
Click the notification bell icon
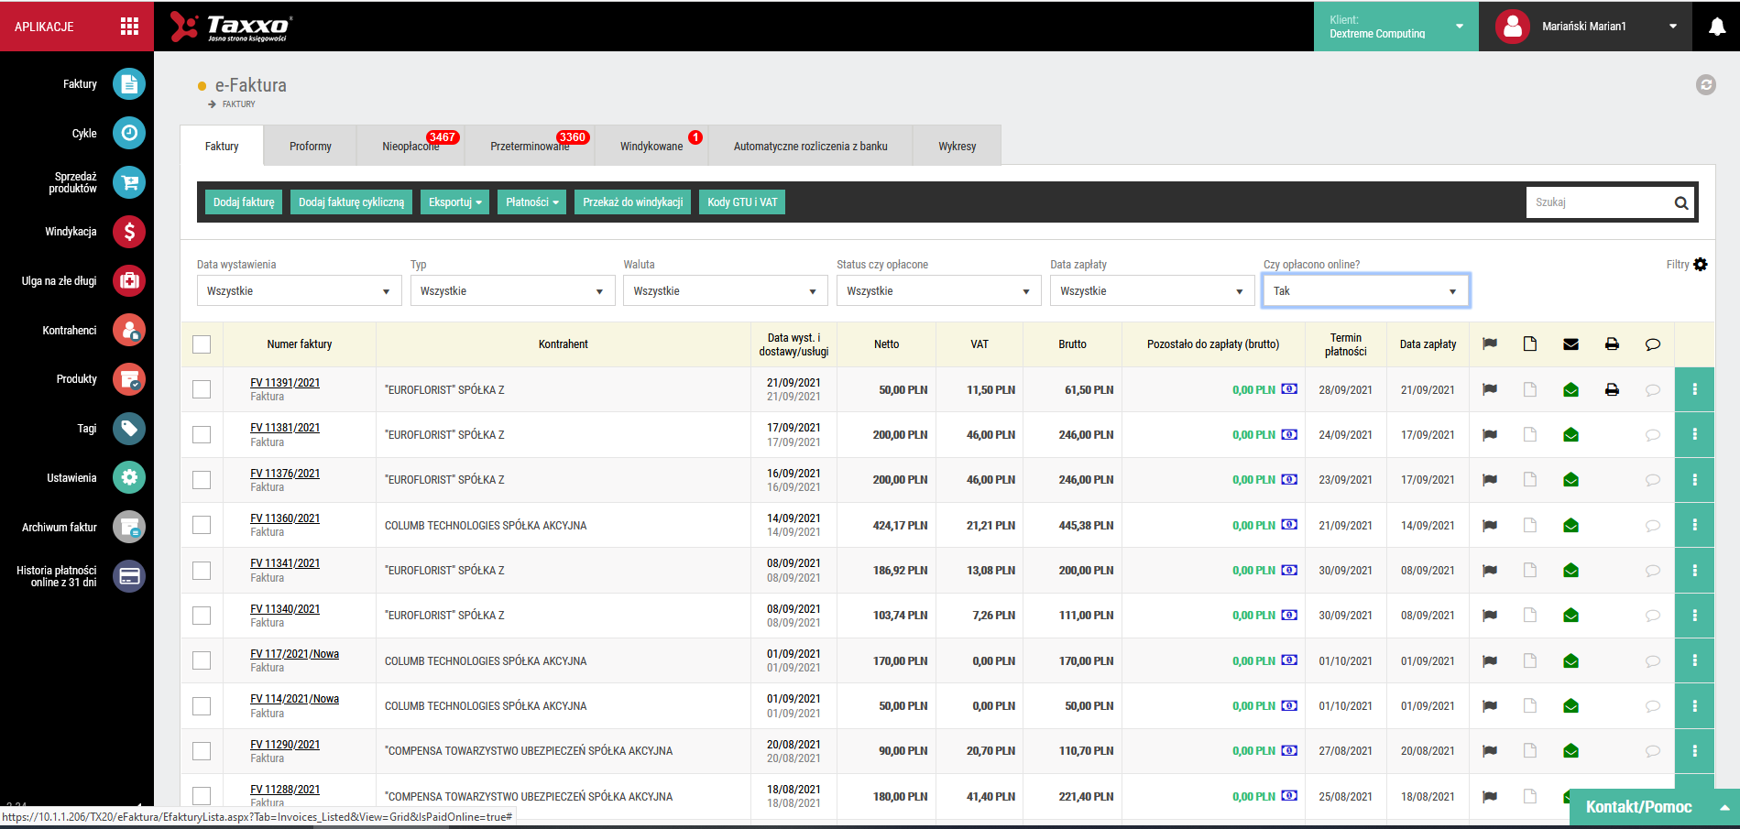[x=1717, y=27]
